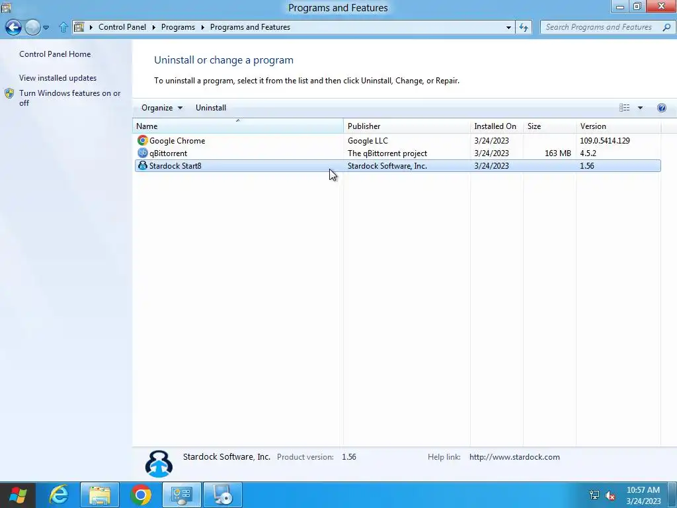
Task: Select the Google Chrome program row
Action: pyautogui.click(x=397, y=141)
